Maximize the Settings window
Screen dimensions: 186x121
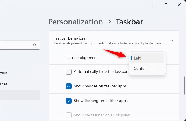point(166,5)
